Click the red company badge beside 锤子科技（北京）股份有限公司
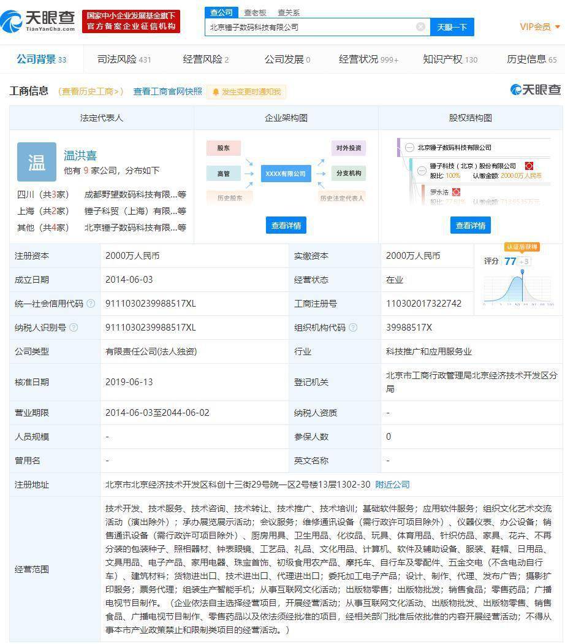The height and width of the screenshot is (644, 565). click(529, 166)
